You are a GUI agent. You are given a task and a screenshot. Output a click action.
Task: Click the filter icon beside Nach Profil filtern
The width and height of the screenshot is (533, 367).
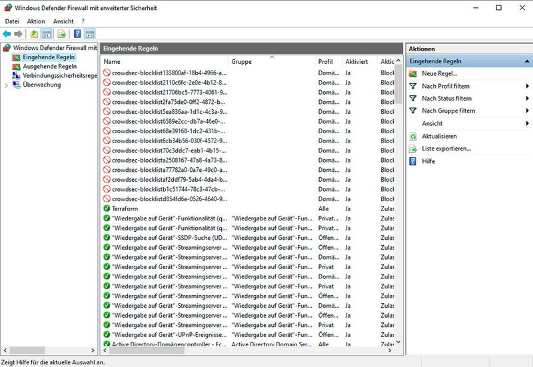(413, 86)
